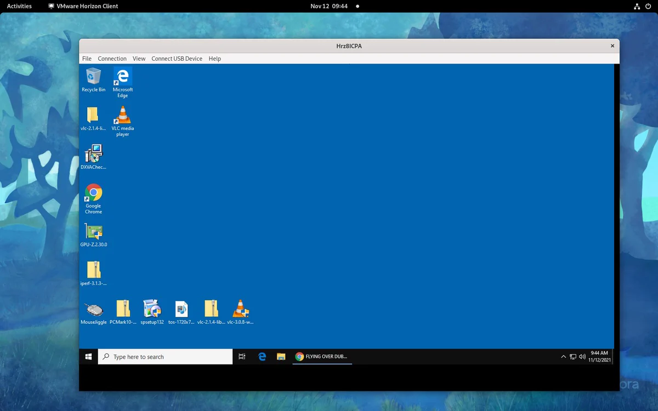
Task: Select the Microsoft Edge desktop shortcut
Action: [123, 83]
